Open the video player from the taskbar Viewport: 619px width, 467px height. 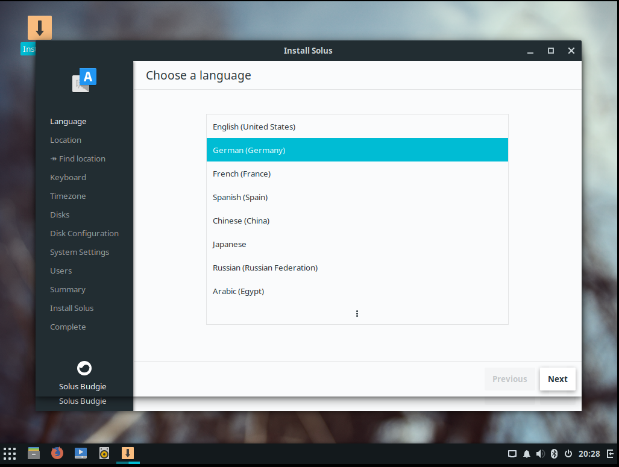[81, 453]
